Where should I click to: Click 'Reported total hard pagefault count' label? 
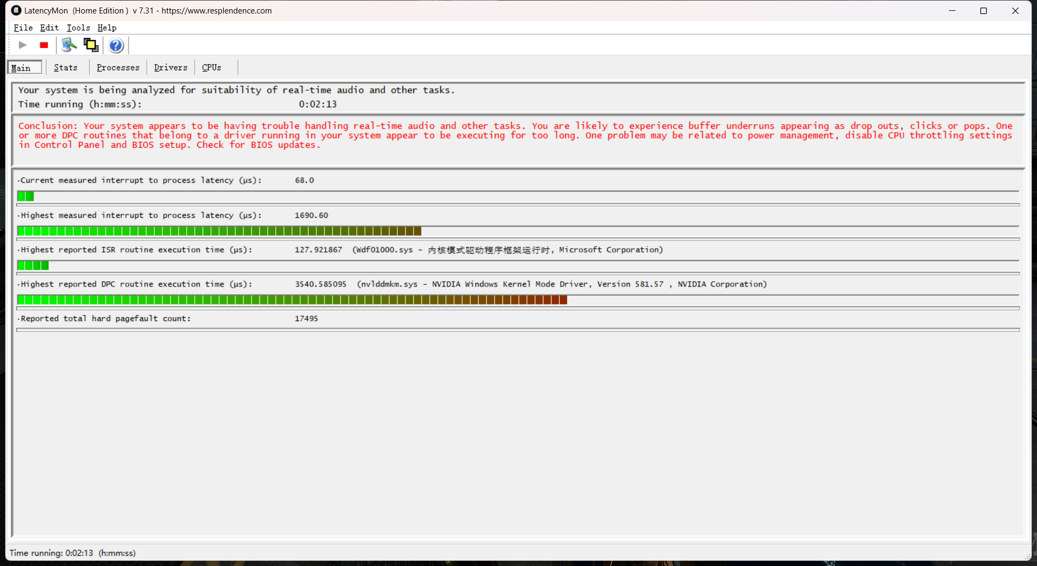click(x=105, y=319)
